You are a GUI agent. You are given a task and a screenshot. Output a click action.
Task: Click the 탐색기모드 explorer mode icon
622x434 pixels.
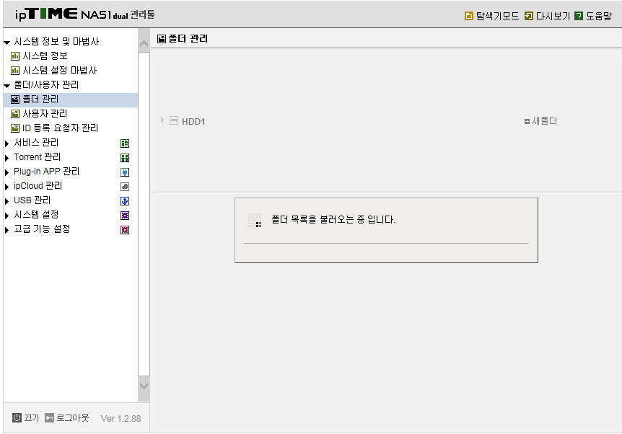pos(469,16)
